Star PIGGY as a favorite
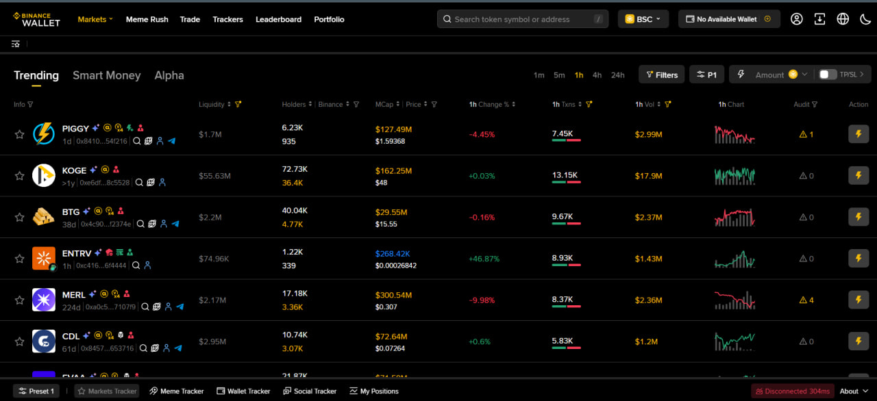Viewport: 877px width, 401px height. click(x=20, y=134)
